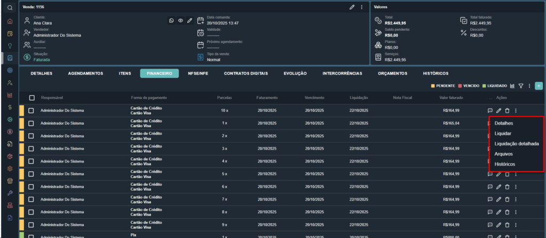Click the pencil icon in Venda 1156 header

click(x=352, y=7)
